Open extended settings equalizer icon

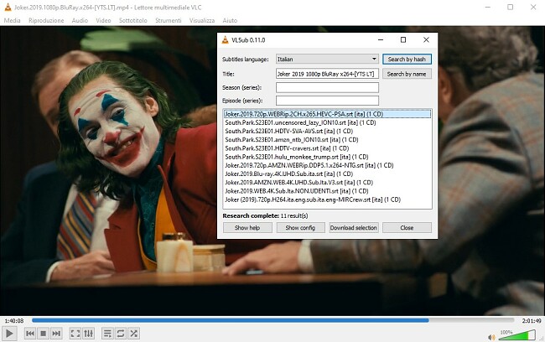[x=88, y=334]
